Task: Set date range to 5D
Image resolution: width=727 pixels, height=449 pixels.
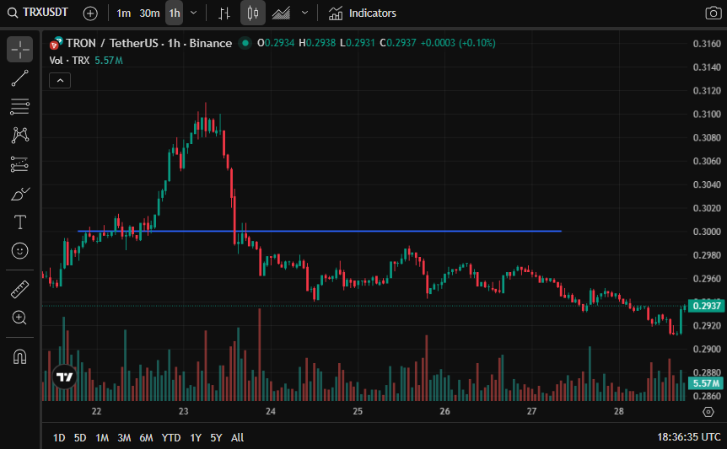Action: click(x=80, y=437)
